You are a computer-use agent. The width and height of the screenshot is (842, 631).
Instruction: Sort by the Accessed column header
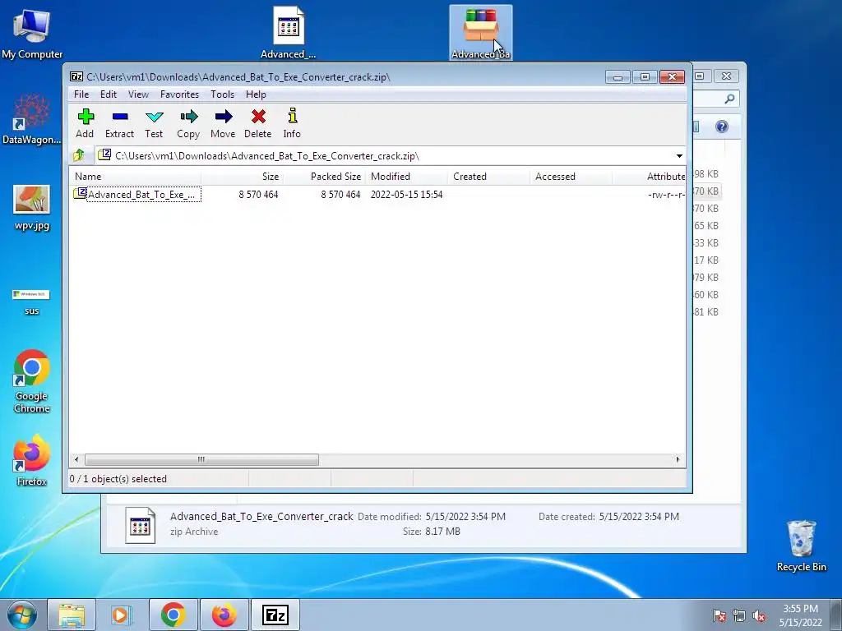pos(571,177)
